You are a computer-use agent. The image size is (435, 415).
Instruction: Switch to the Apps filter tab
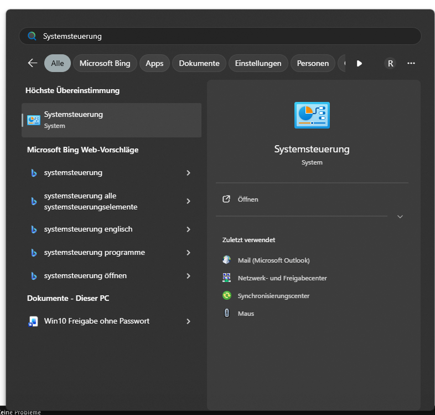coord(154,63)
